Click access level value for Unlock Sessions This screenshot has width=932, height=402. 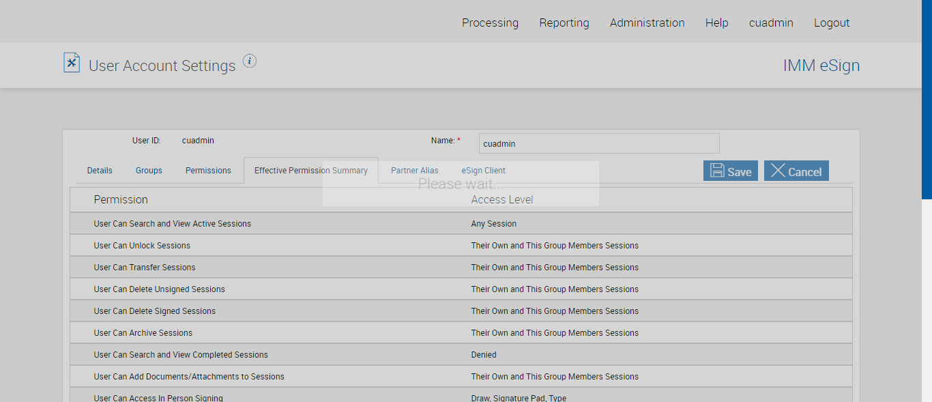tap(555, 246)
